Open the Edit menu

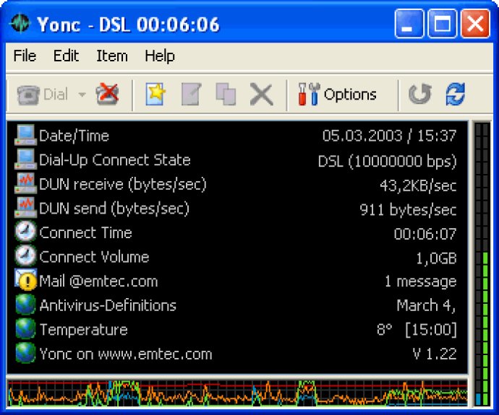[66, 56]
